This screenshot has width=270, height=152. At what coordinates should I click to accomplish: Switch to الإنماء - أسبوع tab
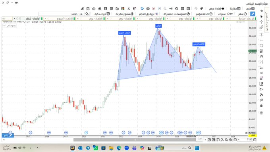pos(65,18)
